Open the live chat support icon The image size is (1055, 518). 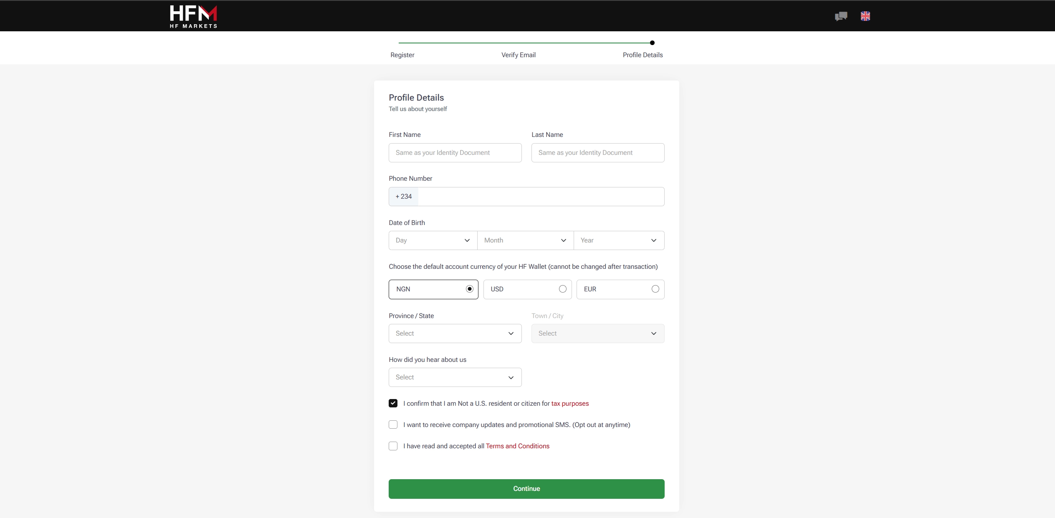tap(840, 16)
